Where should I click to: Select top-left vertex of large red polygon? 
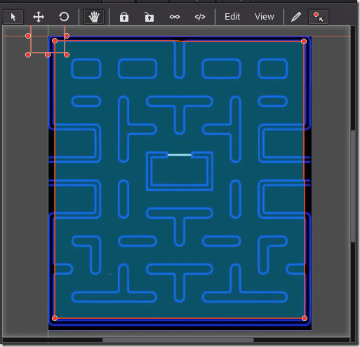(55, 41)
